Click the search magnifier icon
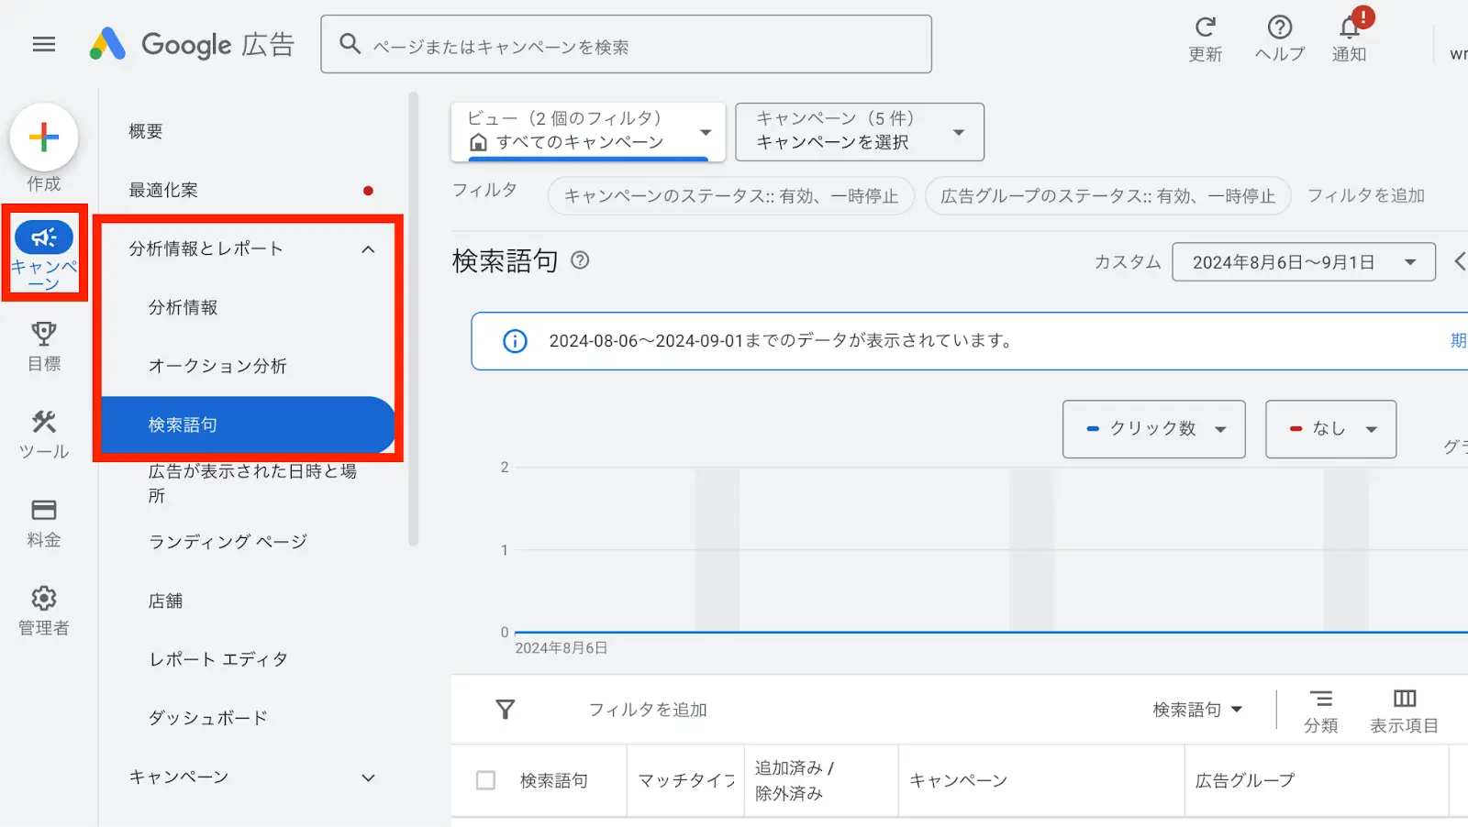This screenshot has height=827, width=1468. click(x=350, y=44)
